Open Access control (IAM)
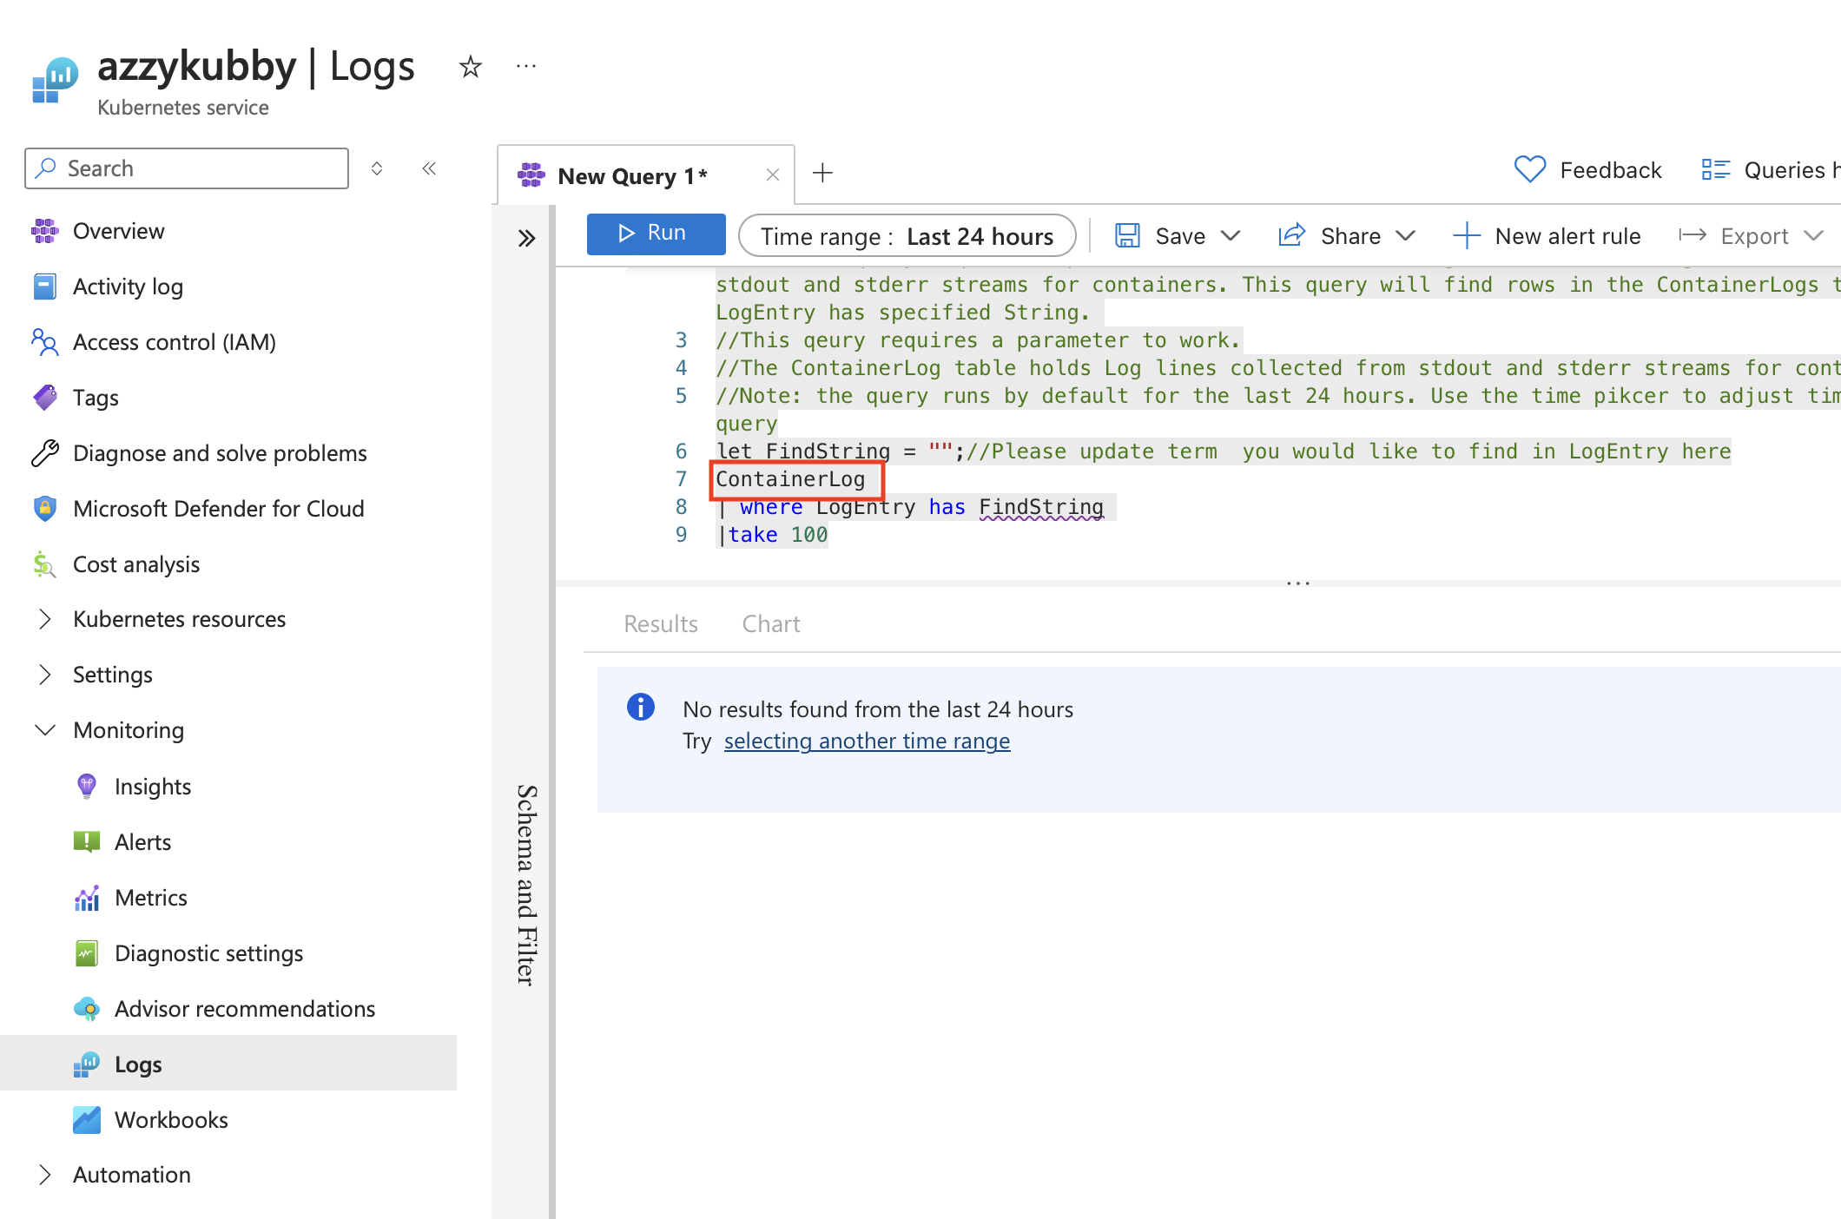The height and width of the screenshot is (1219, 1841). pyautogui.click(x=175, y=342)
